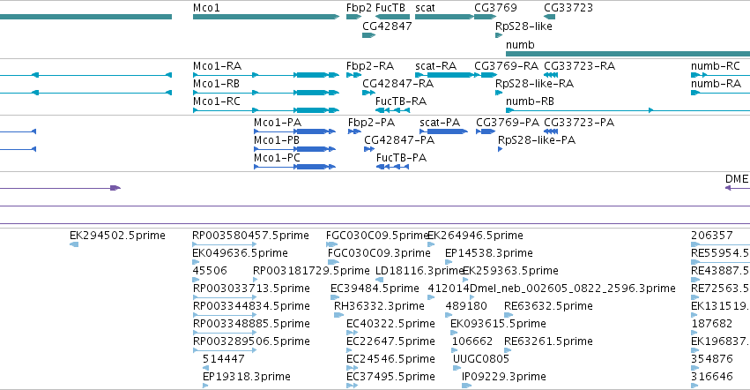Click the RE63261.5prime EST label
The width and height of the screenshot is (750, 390).
pos(549,341)
